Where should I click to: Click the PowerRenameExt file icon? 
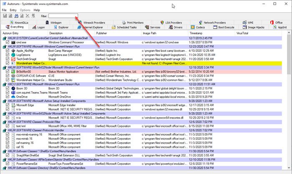point(13,164)
